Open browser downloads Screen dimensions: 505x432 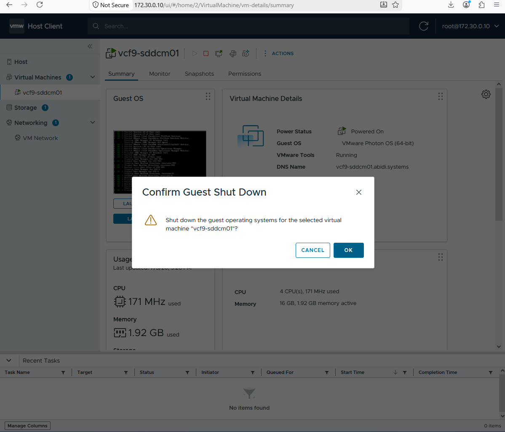tap(451, 5)
